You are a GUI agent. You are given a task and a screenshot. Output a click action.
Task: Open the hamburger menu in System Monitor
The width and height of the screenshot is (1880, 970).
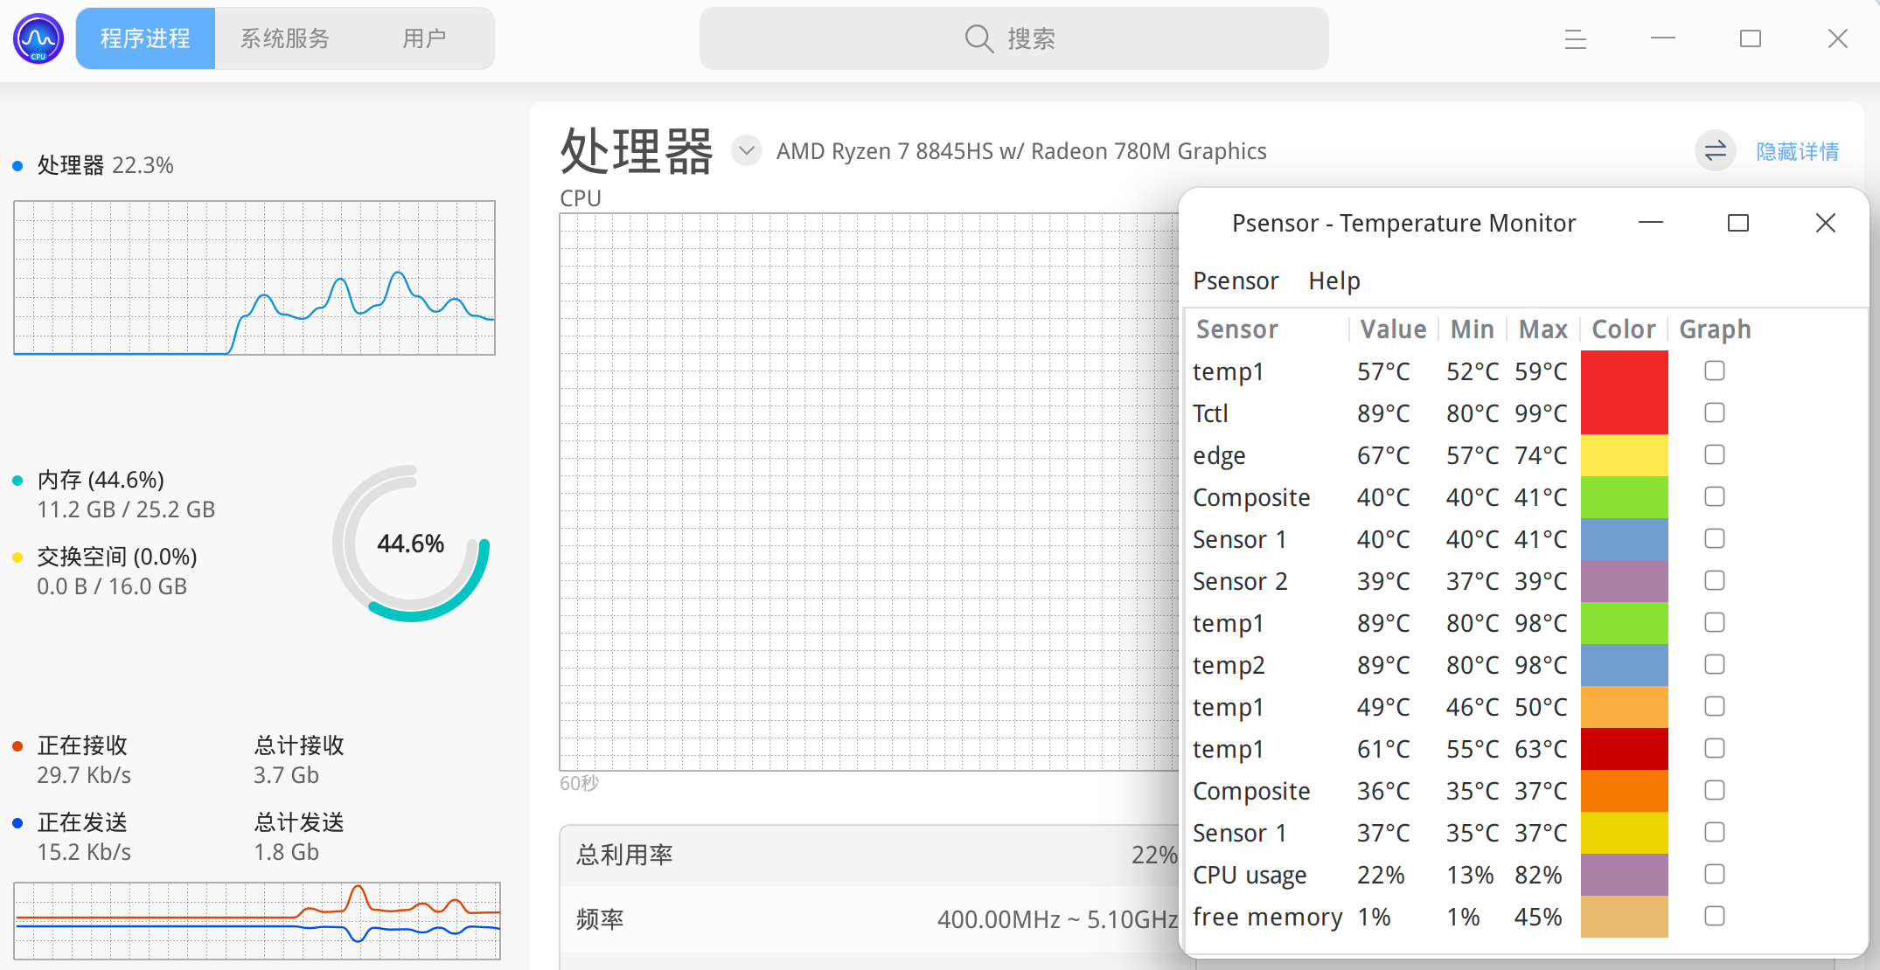tap(1576, 38)
